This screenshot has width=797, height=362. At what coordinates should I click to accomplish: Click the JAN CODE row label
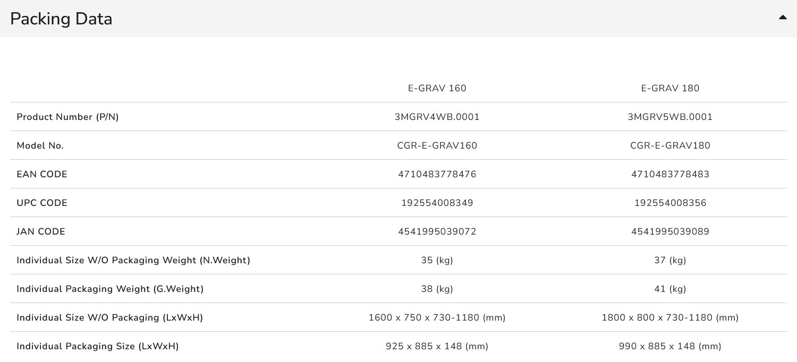coord(41,232)
